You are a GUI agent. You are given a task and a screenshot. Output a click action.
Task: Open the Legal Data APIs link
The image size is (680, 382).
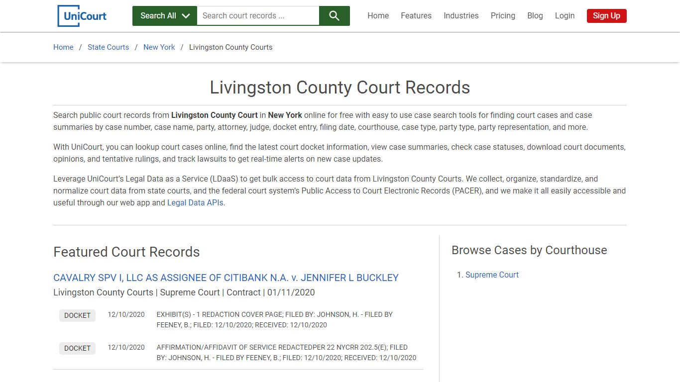coord(195,203)
